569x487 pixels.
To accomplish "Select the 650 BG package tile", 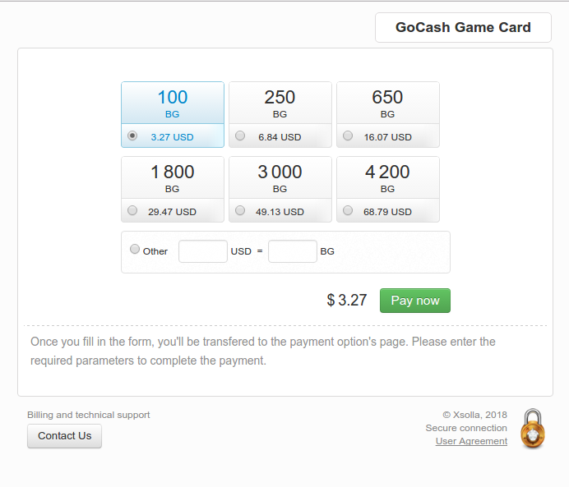I will [x=388, y=114].
